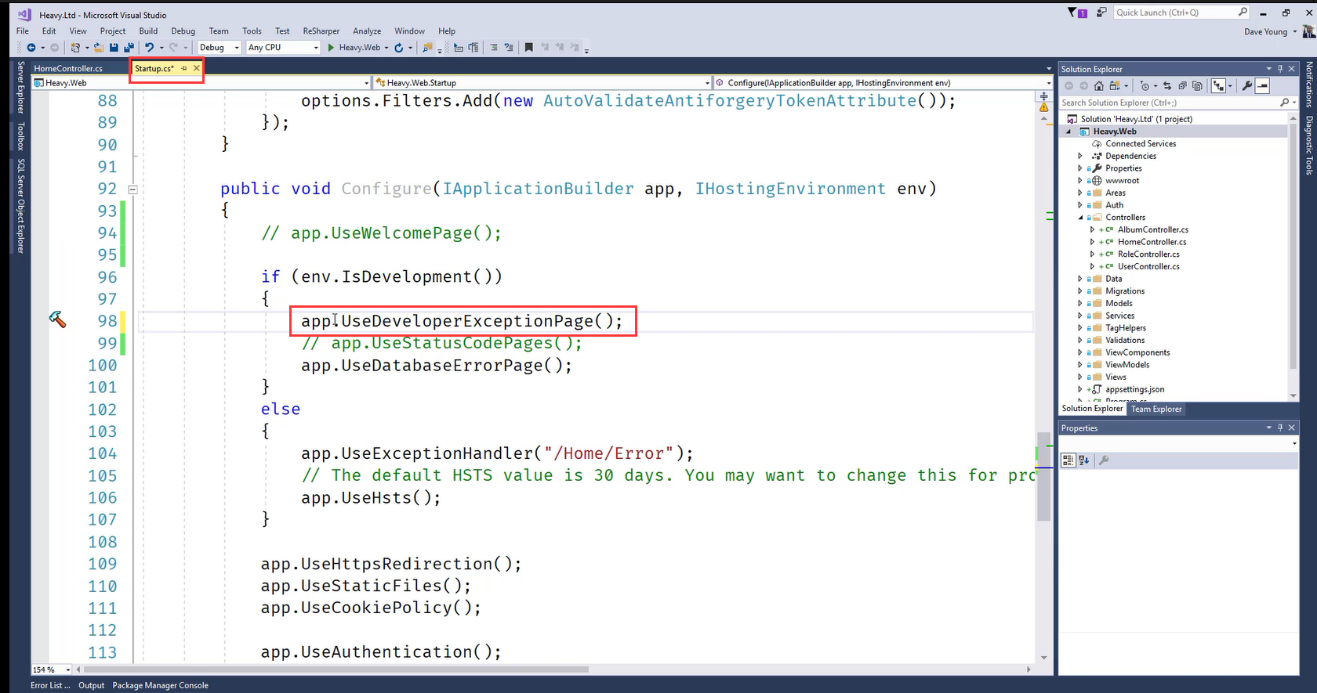Click the code editor vertical scrollbar thumb

pyautogui.click(x=1043, y=476)
